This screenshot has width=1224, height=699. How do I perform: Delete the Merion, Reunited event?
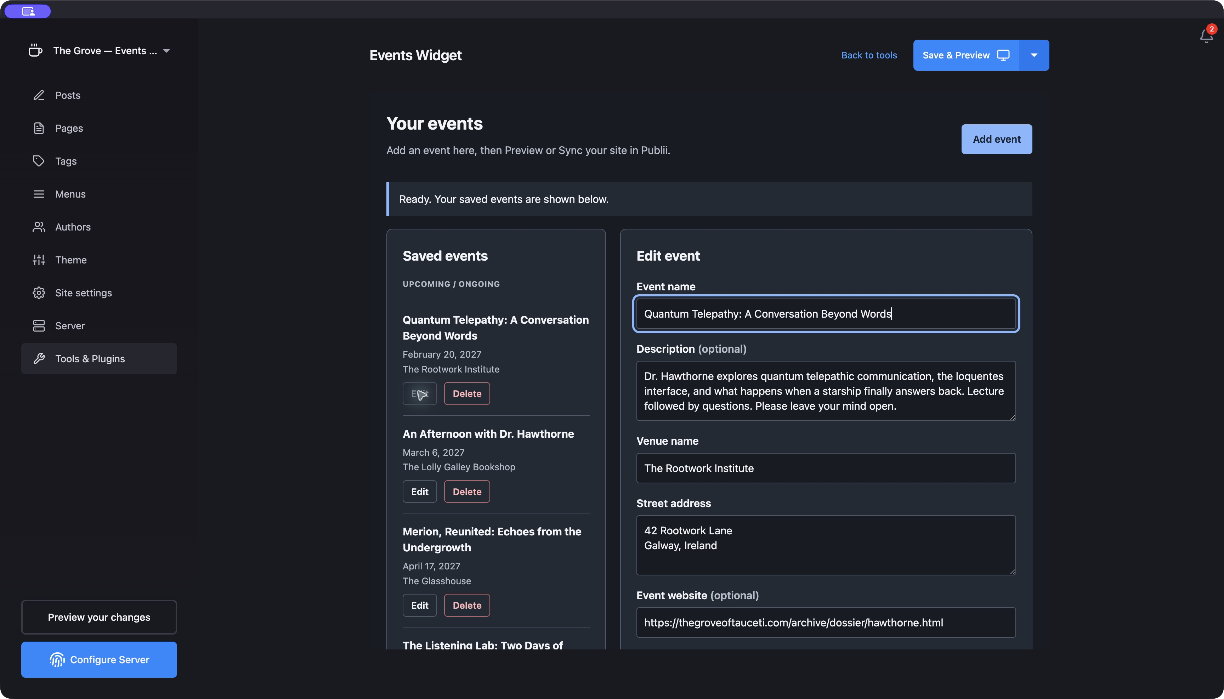tap(467, 606)
